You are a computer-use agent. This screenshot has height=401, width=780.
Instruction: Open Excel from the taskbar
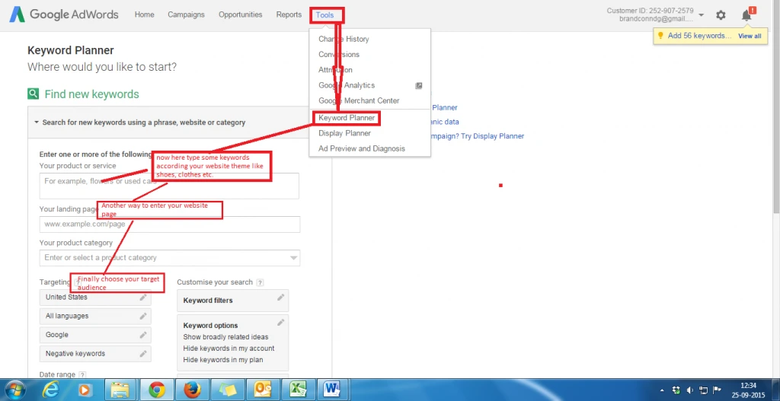tap(296, 390)
